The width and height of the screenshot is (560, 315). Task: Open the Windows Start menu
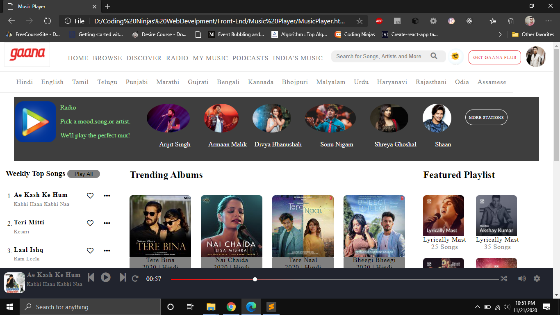[x=10, y=307]
